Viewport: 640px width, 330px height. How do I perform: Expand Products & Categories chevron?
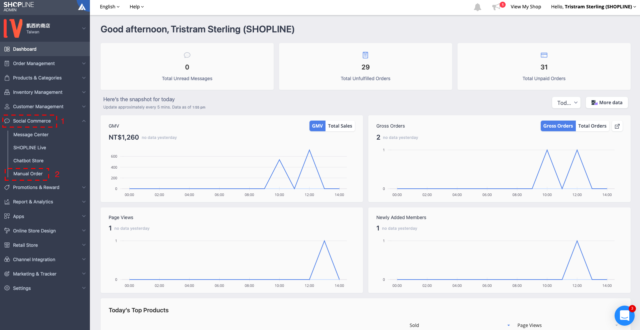click(84, 78)
